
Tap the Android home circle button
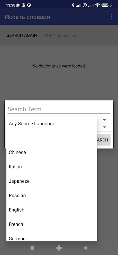click(x=59, y=248)
